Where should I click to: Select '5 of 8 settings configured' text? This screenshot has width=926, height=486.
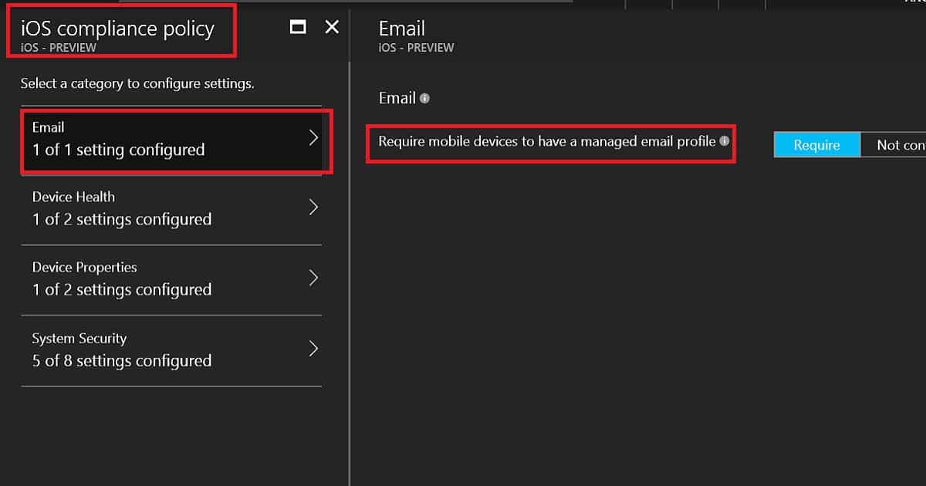(122, 361)
